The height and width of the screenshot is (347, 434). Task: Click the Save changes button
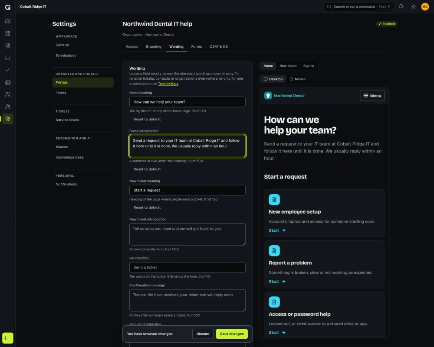click(x=232, y=334)
